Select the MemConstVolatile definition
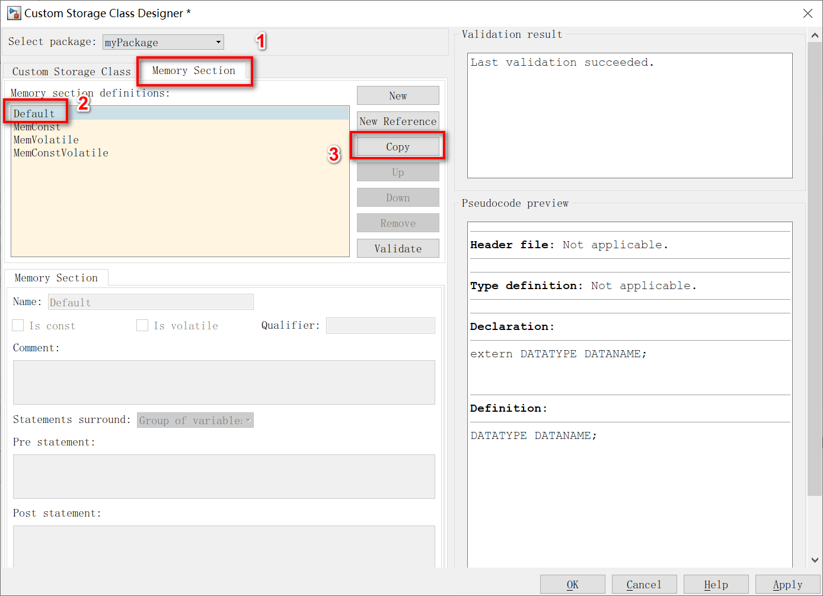This screenshot has width=823, height=596. 60,152
